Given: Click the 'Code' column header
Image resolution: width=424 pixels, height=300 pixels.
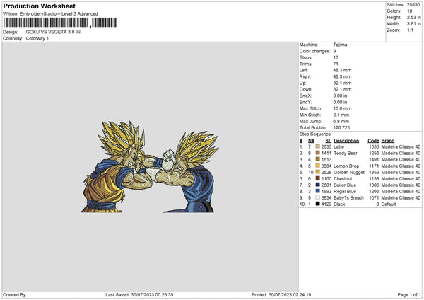Looking at the screenshot, I should coord(373,141).
